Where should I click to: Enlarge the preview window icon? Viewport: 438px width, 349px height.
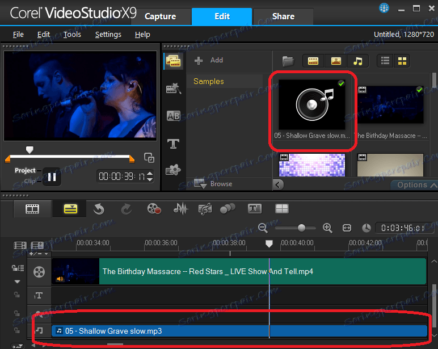149,158
